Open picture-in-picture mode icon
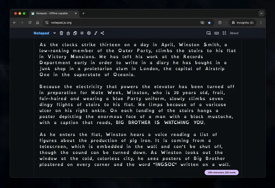 point(208,33)
